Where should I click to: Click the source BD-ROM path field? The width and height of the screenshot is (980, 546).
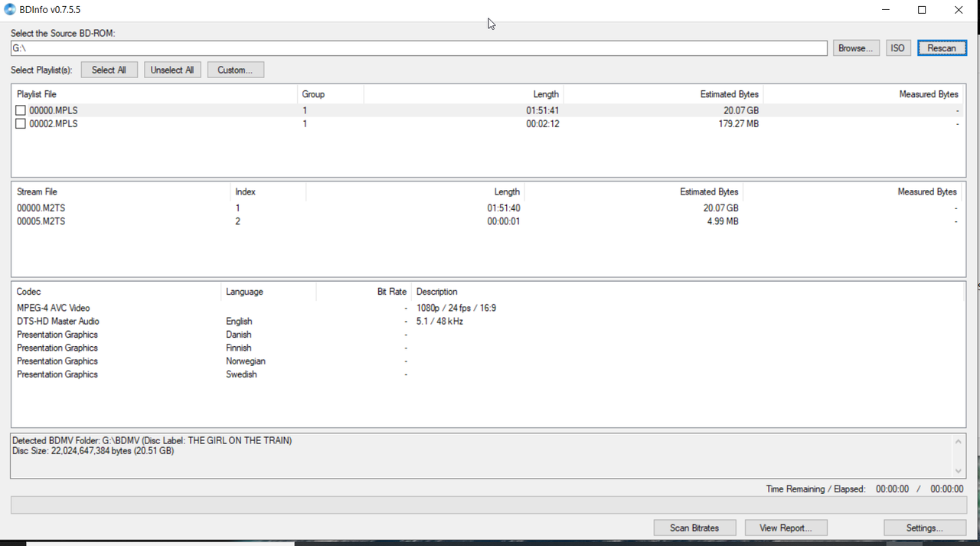point(419,48)
